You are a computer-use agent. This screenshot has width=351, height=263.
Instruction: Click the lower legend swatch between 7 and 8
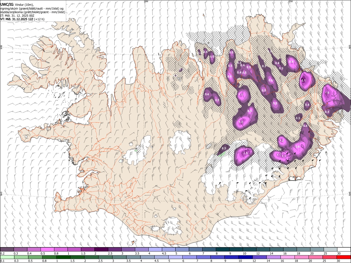click(203, 257)
